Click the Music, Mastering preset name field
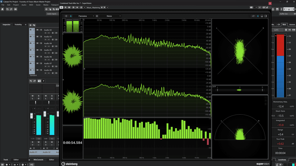The width and height of the screenshot is (296, 166). click(93, 7)
